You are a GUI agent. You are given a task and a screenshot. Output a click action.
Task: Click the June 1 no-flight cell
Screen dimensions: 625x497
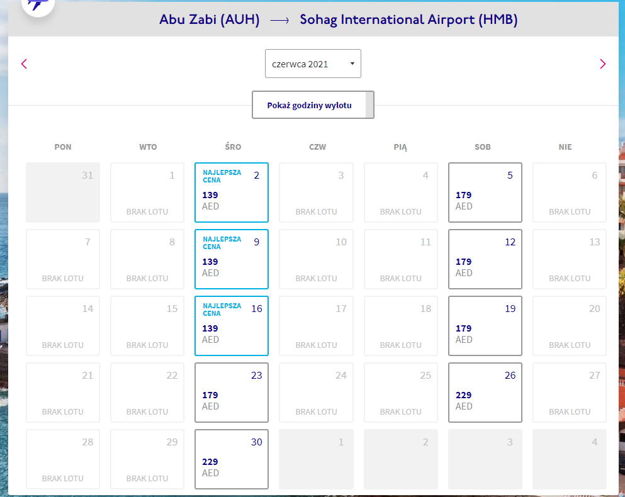pyautogui.click(x=147, y=193)
